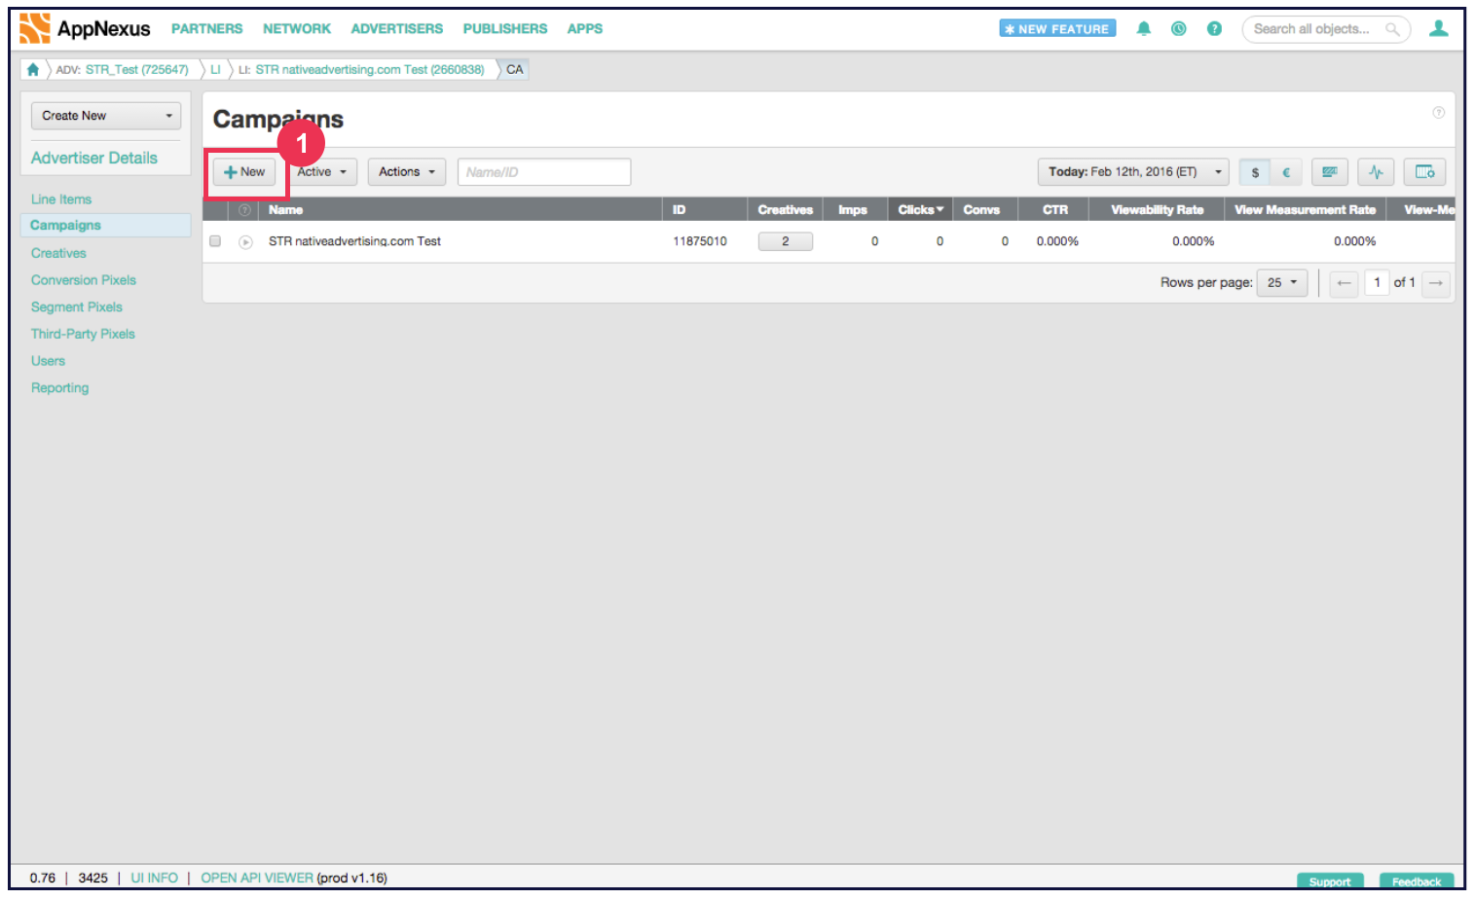Click the page number input field
The width and height of the screenshot is (1474, 899).
click(1377, 283)
